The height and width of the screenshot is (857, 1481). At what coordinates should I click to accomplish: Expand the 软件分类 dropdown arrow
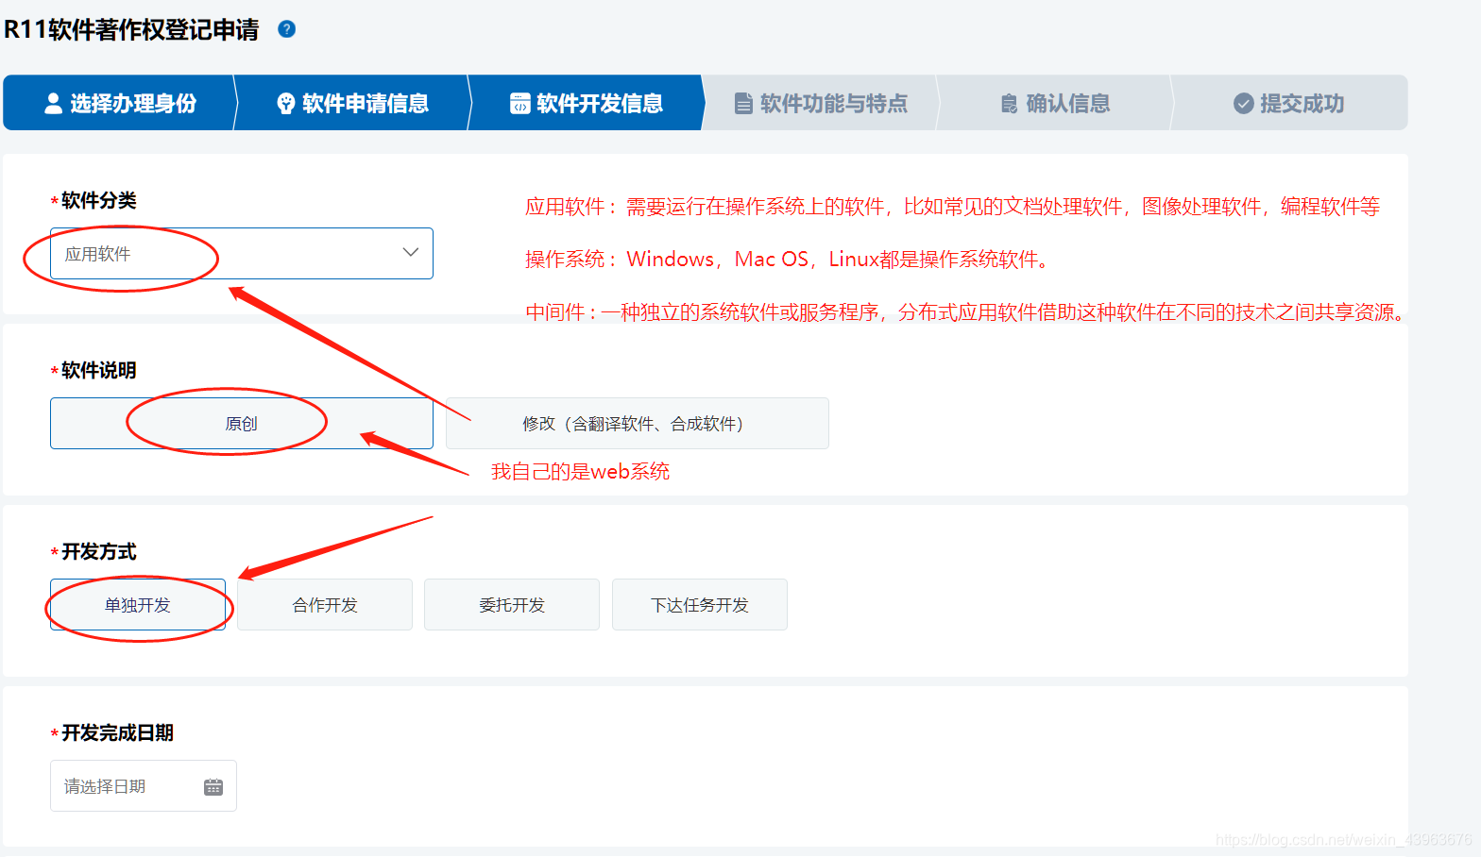[x=411, y=253]
